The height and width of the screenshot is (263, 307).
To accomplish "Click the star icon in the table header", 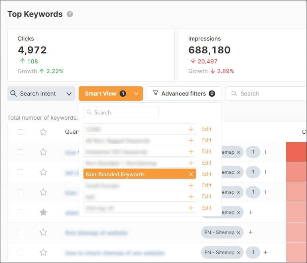I will coord(43,132).
